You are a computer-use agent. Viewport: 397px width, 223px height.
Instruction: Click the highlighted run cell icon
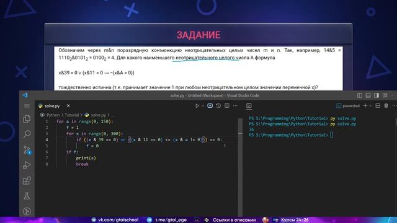pos(210,106)
